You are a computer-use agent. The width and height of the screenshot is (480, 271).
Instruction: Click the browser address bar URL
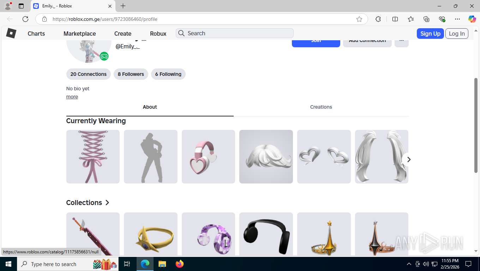click(105, 19)
